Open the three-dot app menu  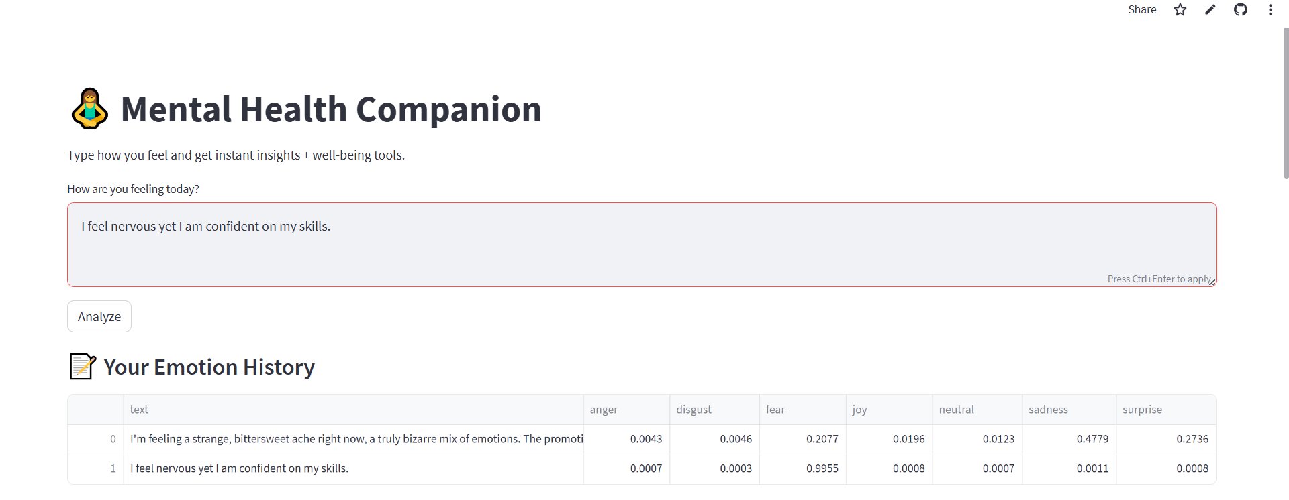(1270, 10)
